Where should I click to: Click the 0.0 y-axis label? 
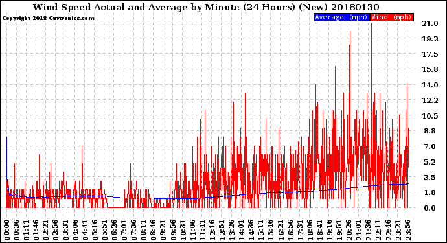430,208
